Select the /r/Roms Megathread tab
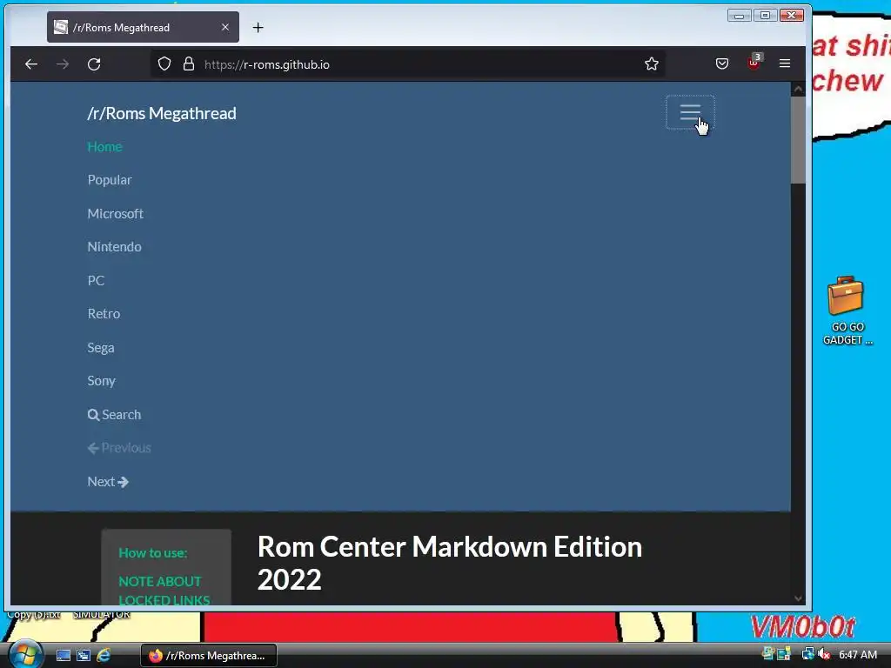This screenshot has height=668, width=891. pyautogui.click(x=143, y=27)
